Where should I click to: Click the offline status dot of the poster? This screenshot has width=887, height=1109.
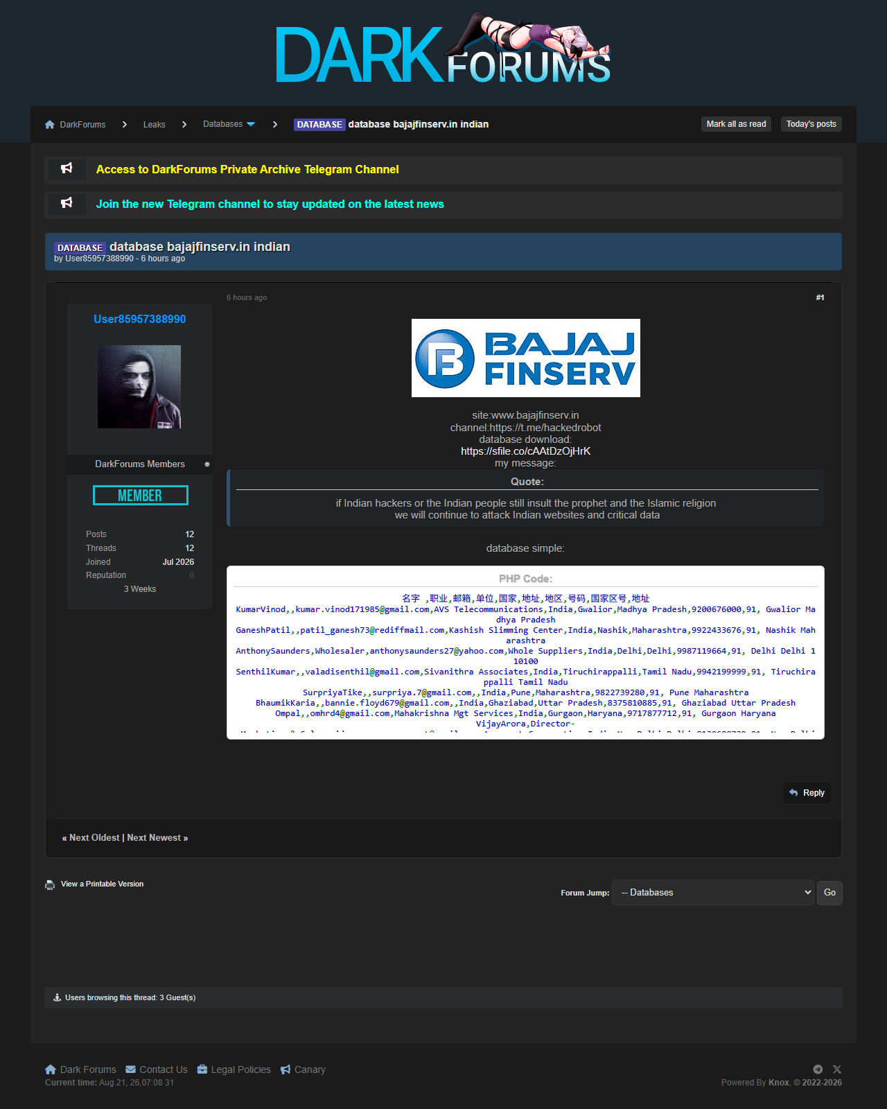[207, 464]
